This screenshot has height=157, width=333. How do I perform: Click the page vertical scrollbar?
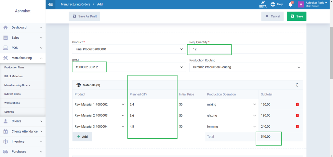pyautogui.click(x=331, y=53)
